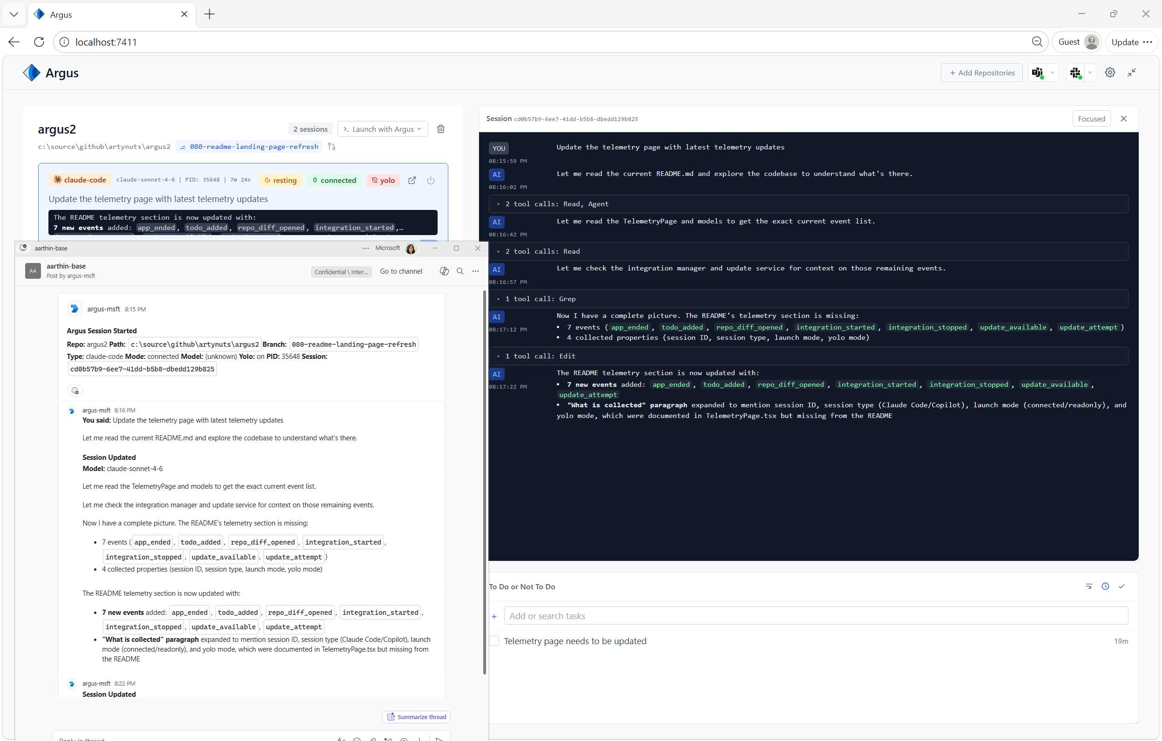This screenshot has width=1162, height=741.
Task: Open more options in aarthin-base thread header
Action: tap(476, 271)
